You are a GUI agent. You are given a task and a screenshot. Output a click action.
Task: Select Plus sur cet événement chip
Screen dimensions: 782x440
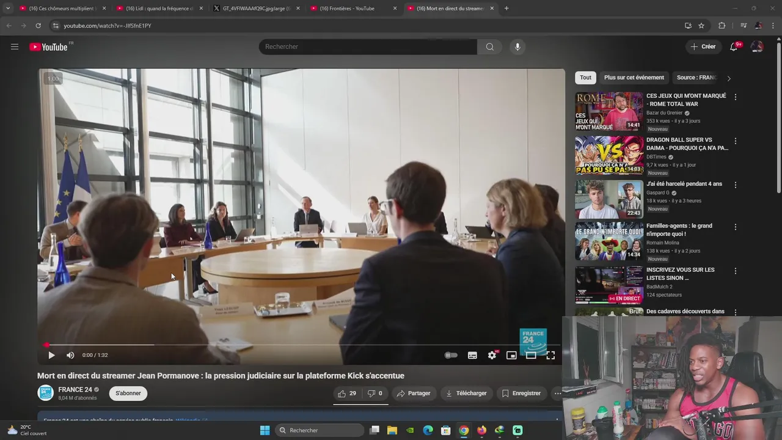point(634,78)
